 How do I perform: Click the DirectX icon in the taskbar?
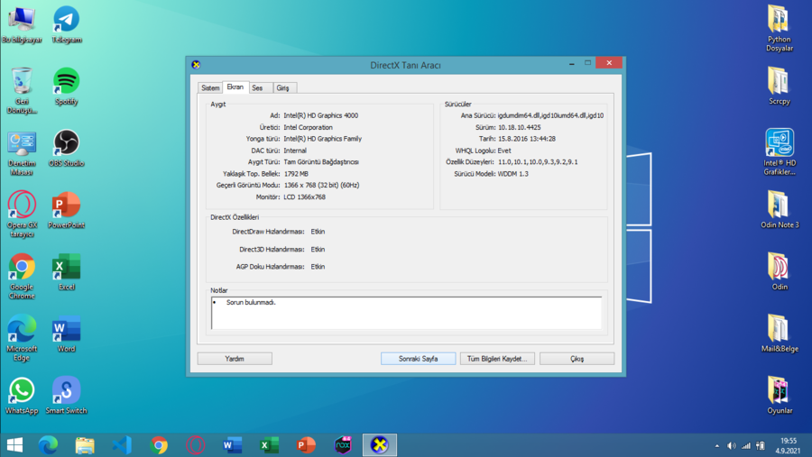point(380,445)
